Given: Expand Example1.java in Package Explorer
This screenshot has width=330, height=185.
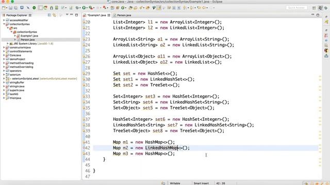Looking at the screenshot, I should pyautogui.click(x=15, y=36).
